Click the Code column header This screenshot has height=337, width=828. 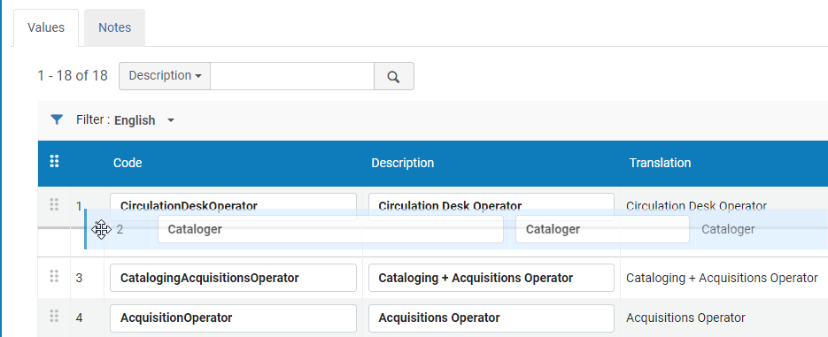coord(128,163)
